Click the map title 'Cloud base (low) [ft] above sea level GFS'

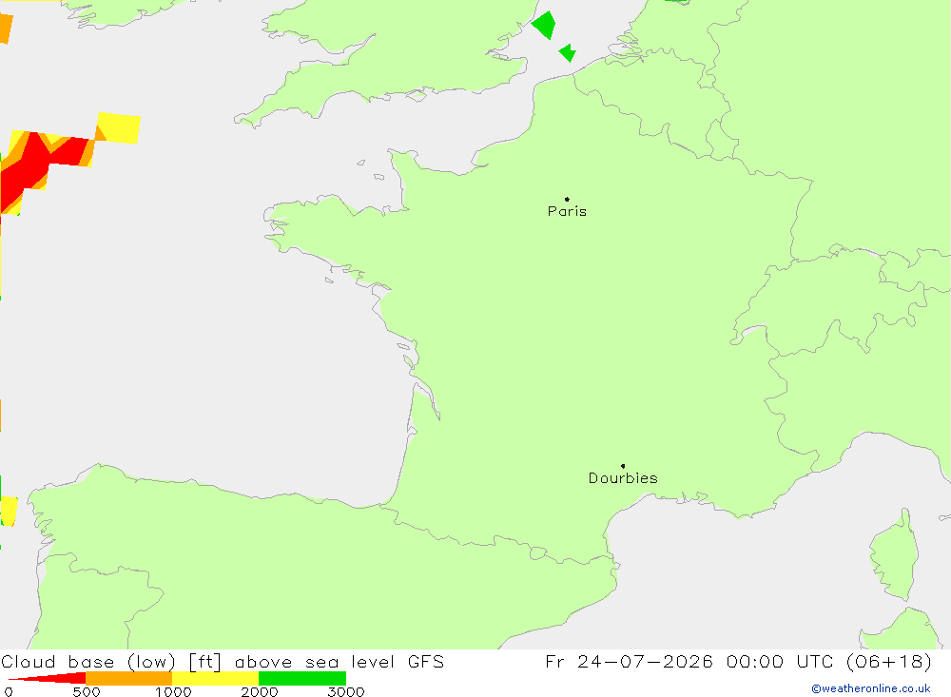pyautogui.click(x=223, y=661)
